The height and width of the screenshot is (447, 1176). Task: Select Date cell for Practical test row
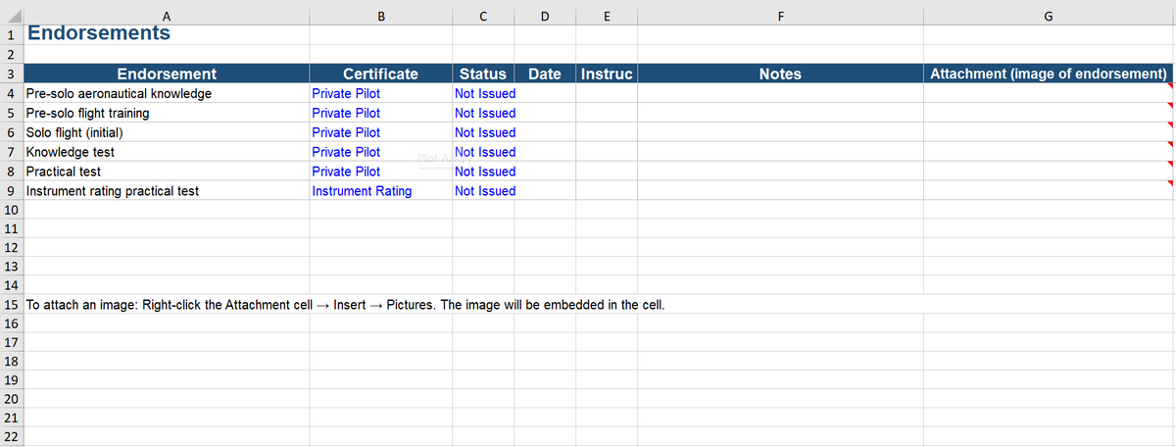coord(545,172)
